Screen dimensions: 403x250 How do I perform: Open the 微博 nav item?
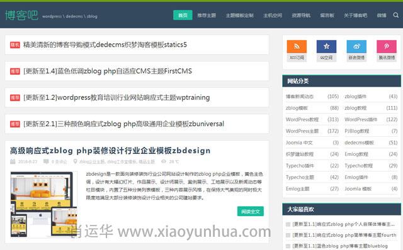coord(382,15)
